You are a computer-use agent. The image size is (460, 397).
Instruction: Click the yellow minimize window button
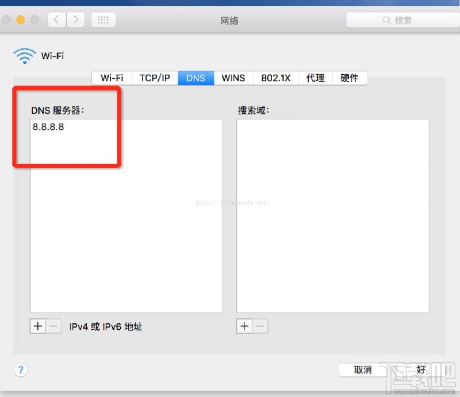[21, 20]
